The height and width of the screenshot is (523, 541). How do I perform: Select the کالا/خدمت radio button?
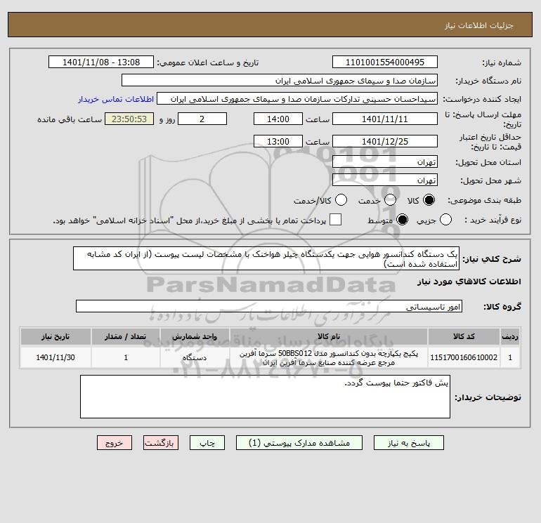click(x=341, y=200)
